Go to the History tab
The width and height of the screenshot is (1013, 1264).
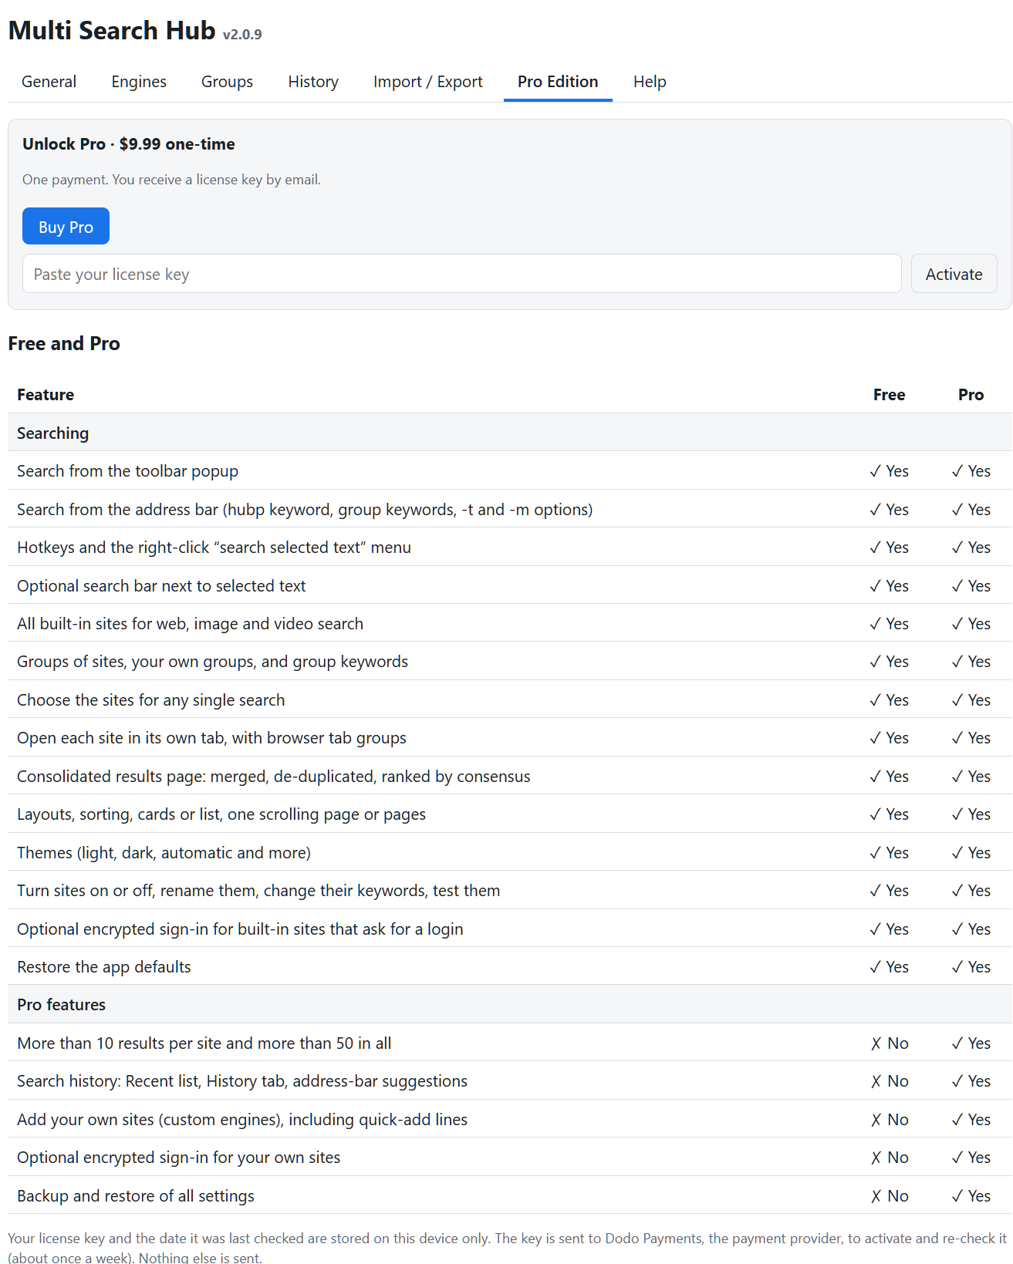click(313, 82)
